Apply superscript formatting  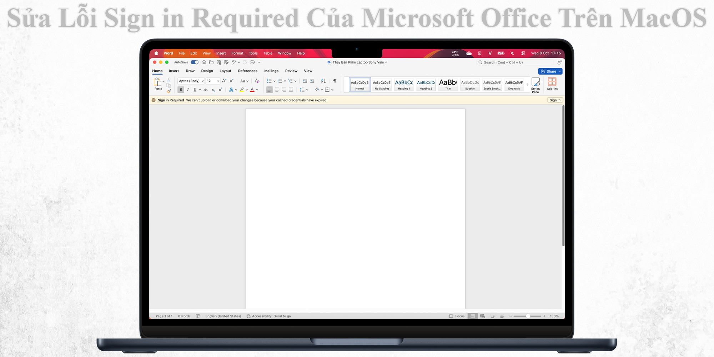(x=220, y=90)
